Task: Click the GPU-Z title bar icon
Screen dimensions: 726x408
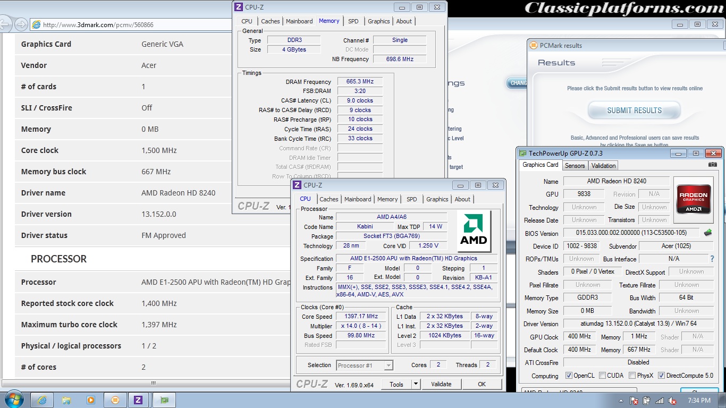Action: pos(523,153)
